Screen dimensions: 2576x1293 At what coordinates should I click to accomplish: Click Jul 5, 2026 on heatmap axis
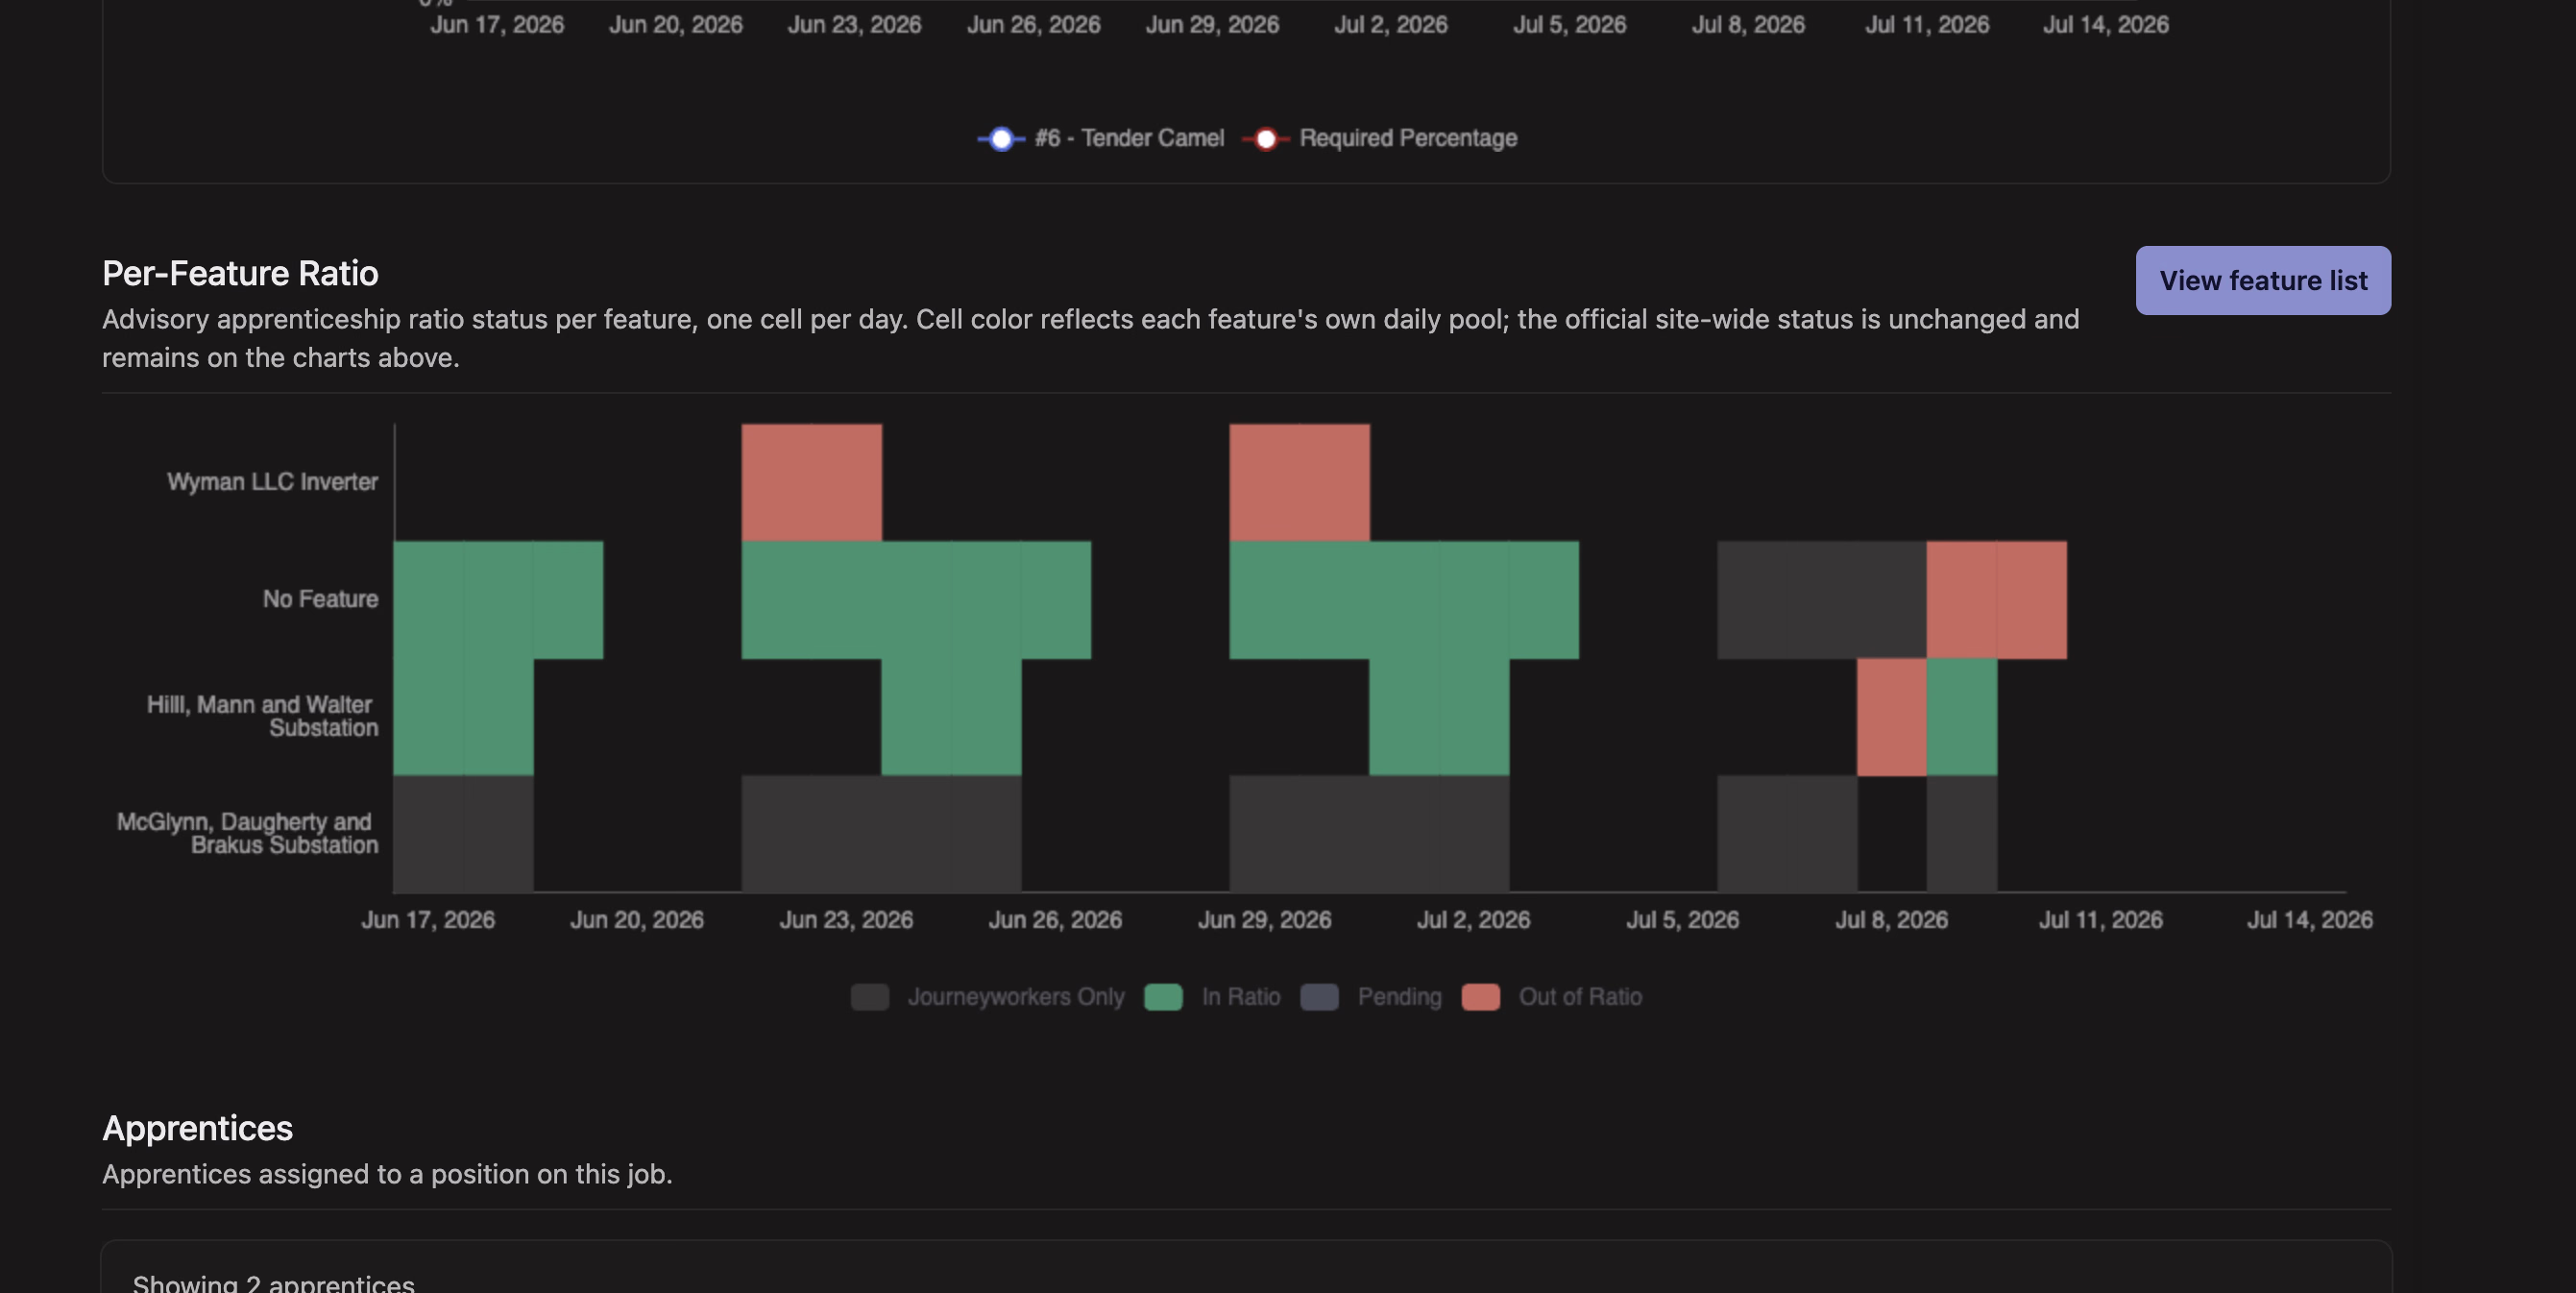click(x=1682, y=920)
